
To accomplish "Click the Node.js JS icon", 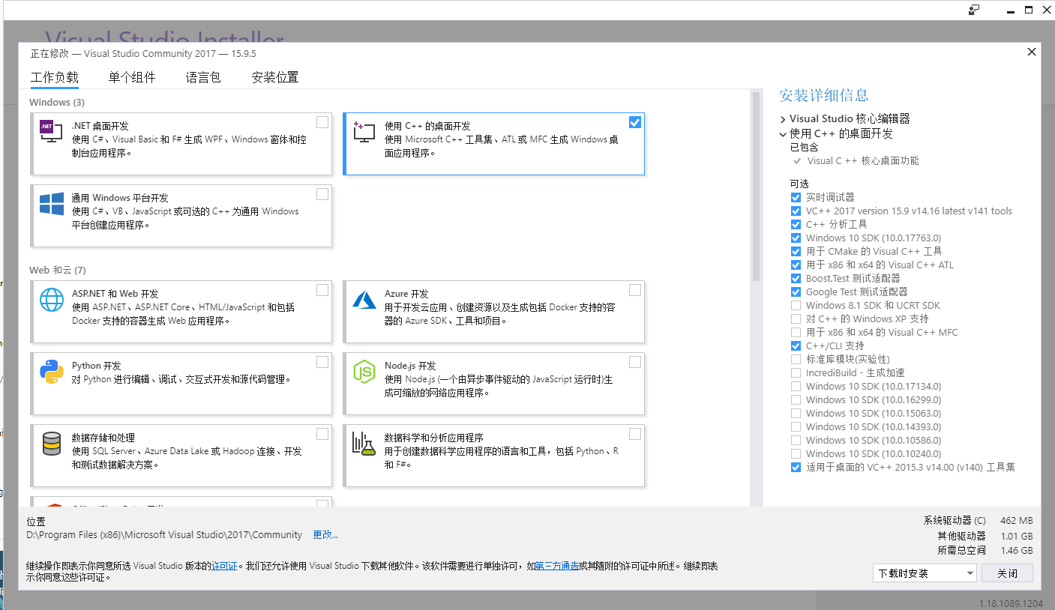I will point(364,372).
